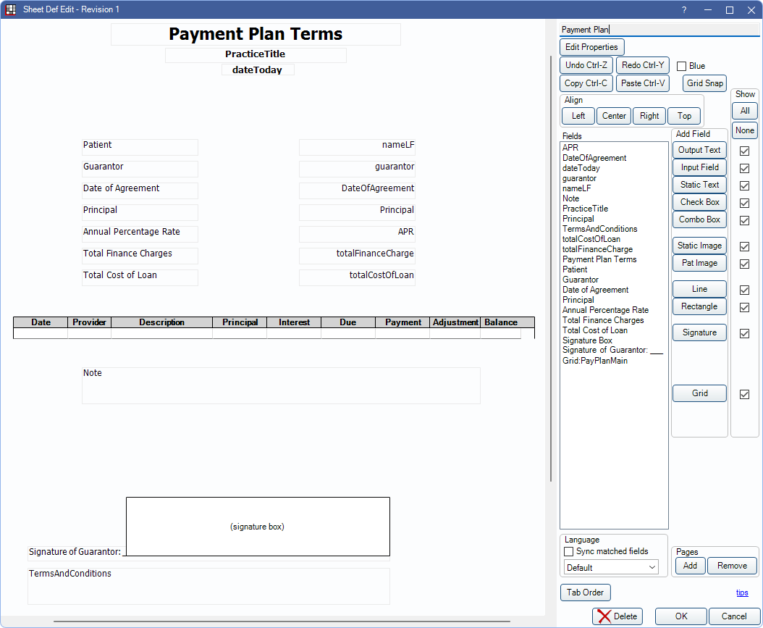763x628 pixels.
Task: Toggle visibility checkbox next to Grid
Action: pyautogui.click(x=744, y=394)
